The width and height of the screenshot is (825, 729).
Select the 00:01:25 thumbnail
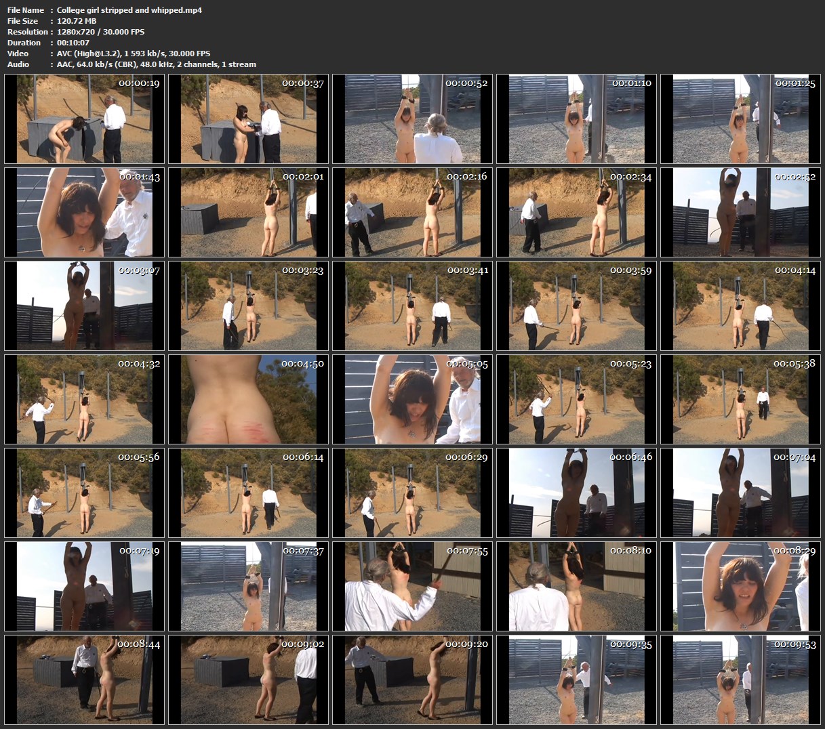741,119
